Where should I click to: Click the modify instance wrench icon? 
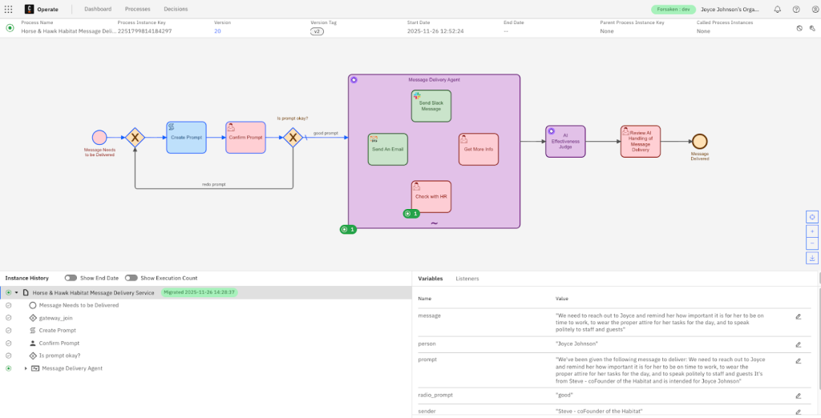tap(812, 28)
